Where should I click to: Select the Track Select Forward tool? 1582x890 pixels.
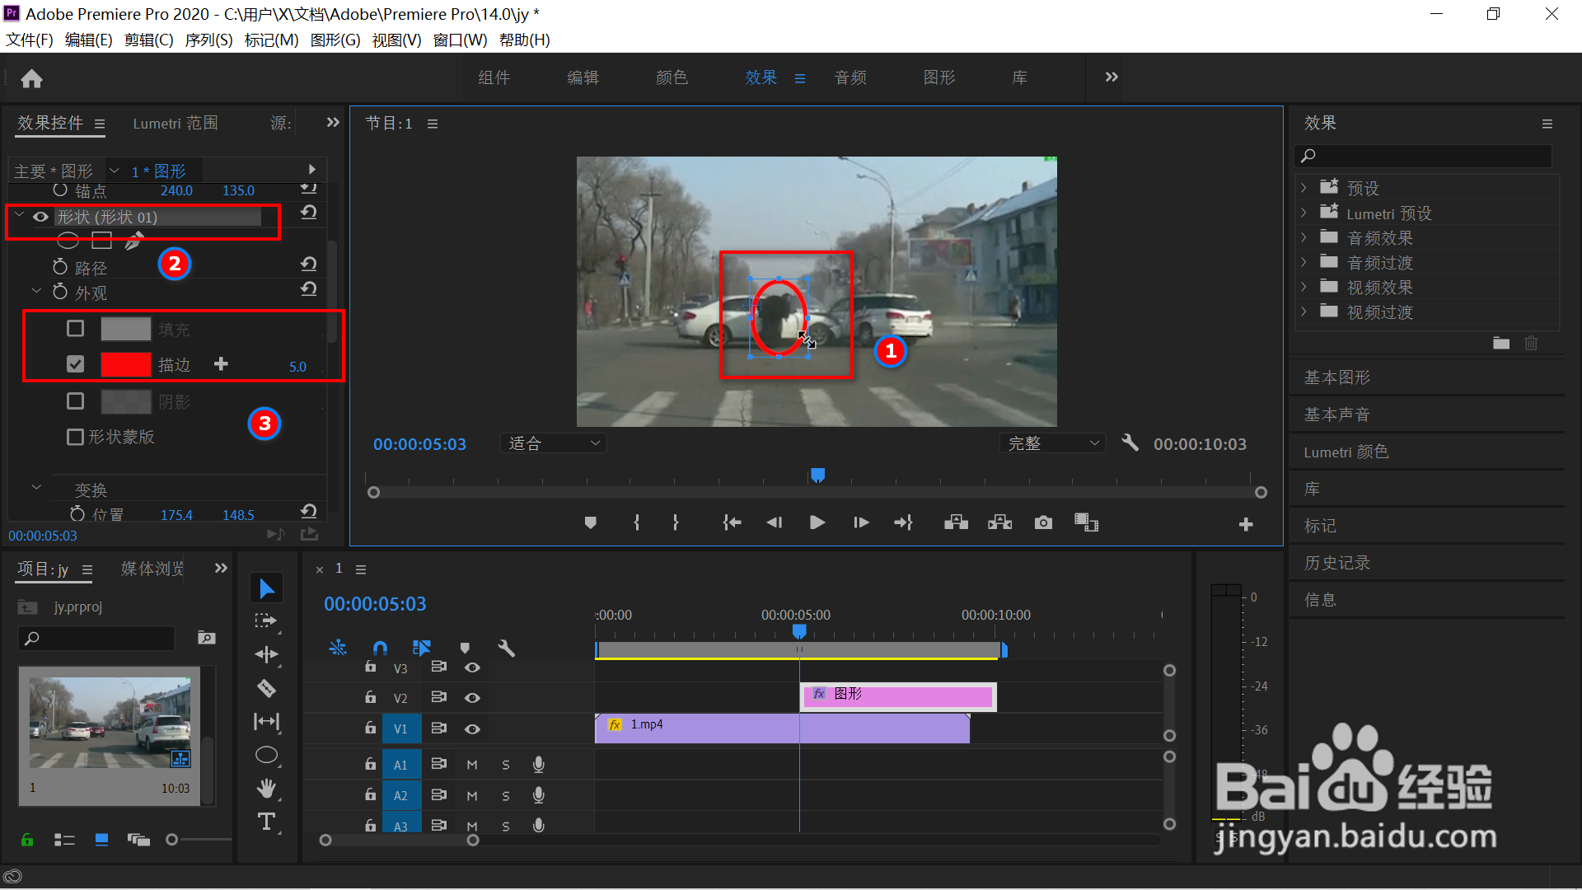(266, 621)
